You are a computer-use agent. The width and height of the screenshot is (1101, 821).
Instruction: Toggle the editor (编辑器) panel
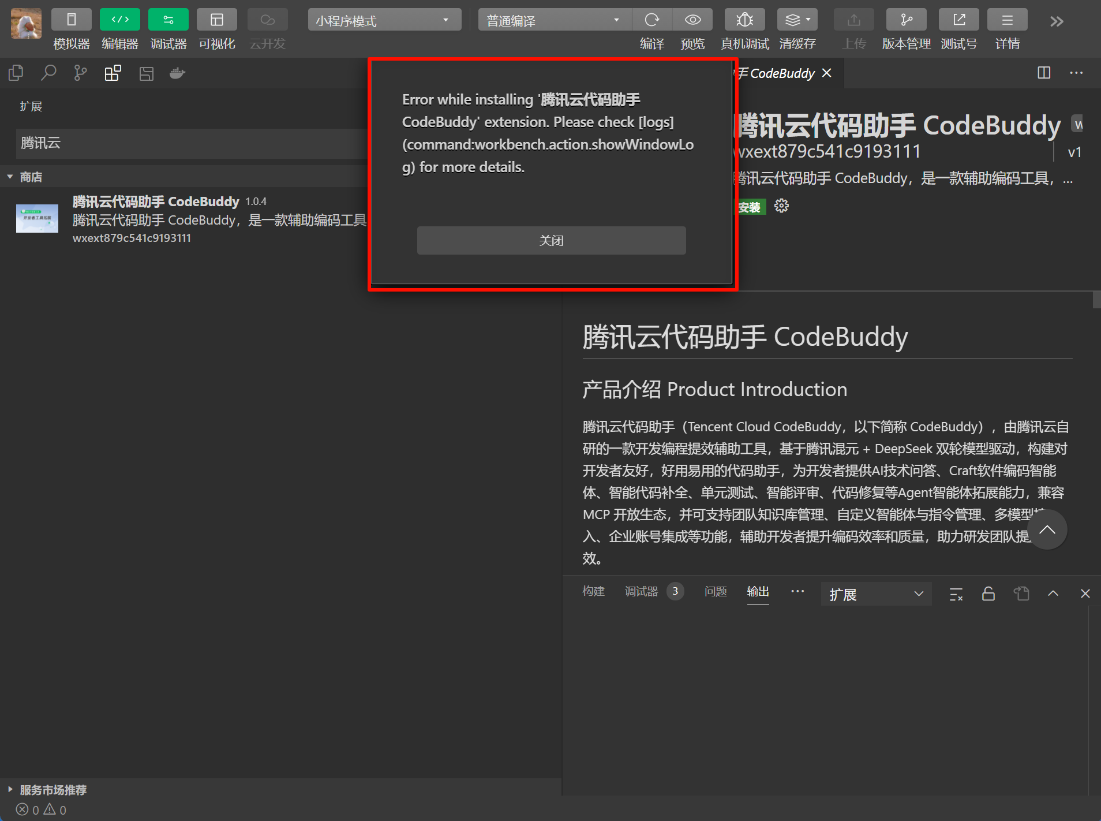point(119,20)
